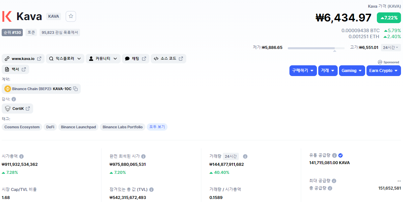Click external-link icon on CertiK

tap(28, 109)
